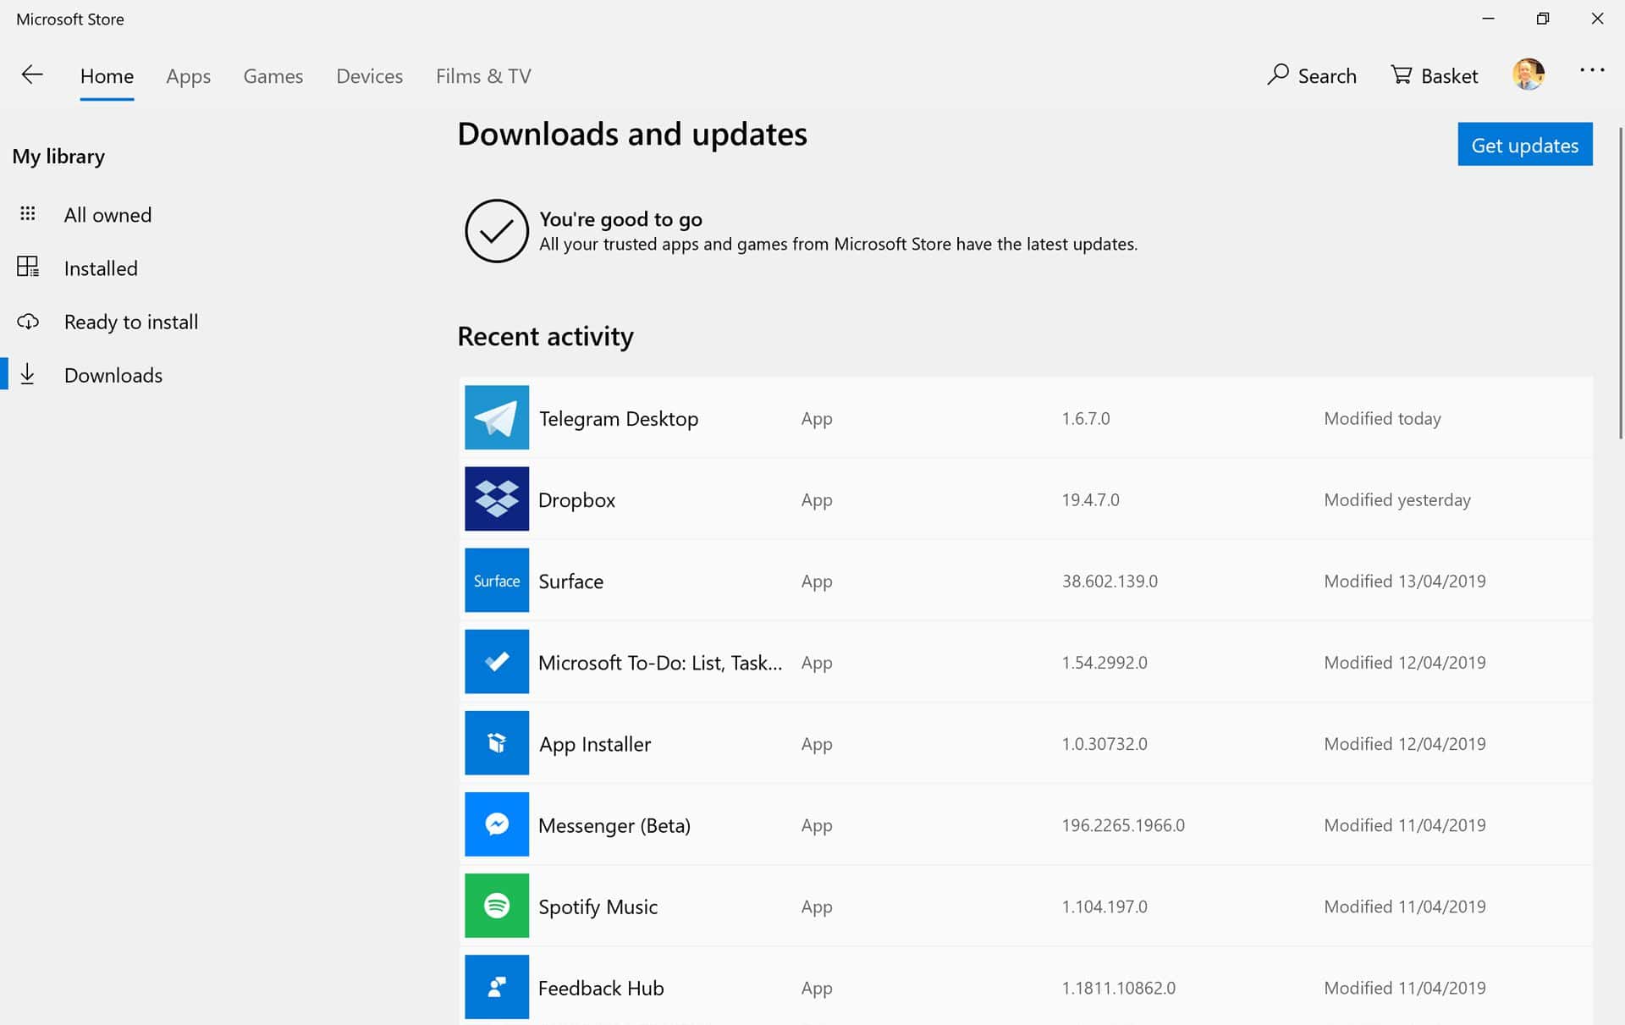
Task: Click the App Installer icon
Action: click(x=497, y=742)
